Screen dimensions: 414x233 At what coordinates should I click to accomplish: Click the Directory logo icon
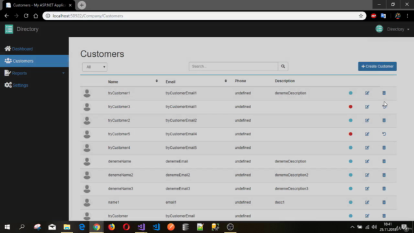pos(9,29)
